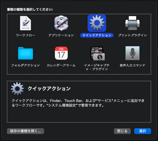Click the ワークフロー label
Screen dimensions: 158x141
pos(26,35)
